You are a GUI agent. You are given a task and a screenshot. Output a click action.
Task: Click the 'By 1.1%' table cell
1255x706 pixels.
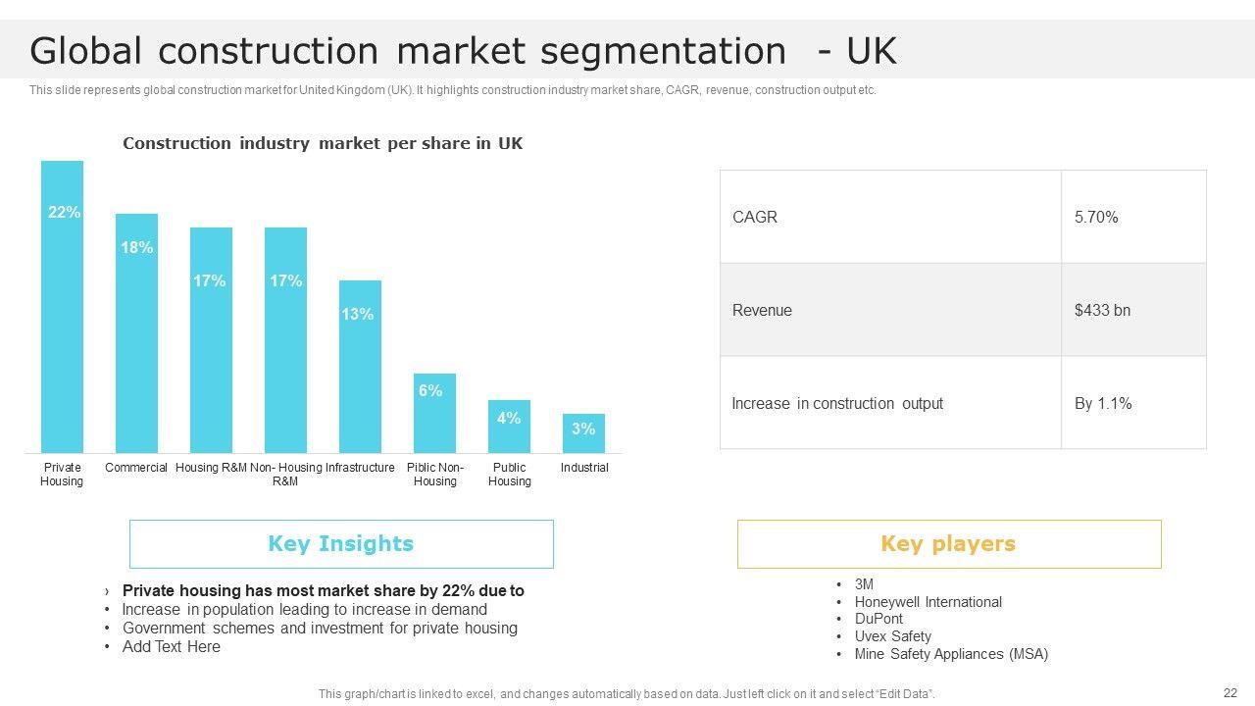pyautogui.click(x=1133, y=403)
